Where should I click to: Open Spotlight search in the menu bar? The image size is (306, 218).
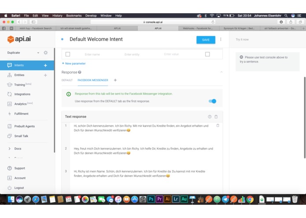[286, 15]
